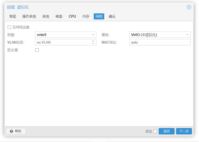The width and height of the screenshot is (199, 142).
Task: Click inside the VLAN标签 text field
Action: click(x=63, y=42)
